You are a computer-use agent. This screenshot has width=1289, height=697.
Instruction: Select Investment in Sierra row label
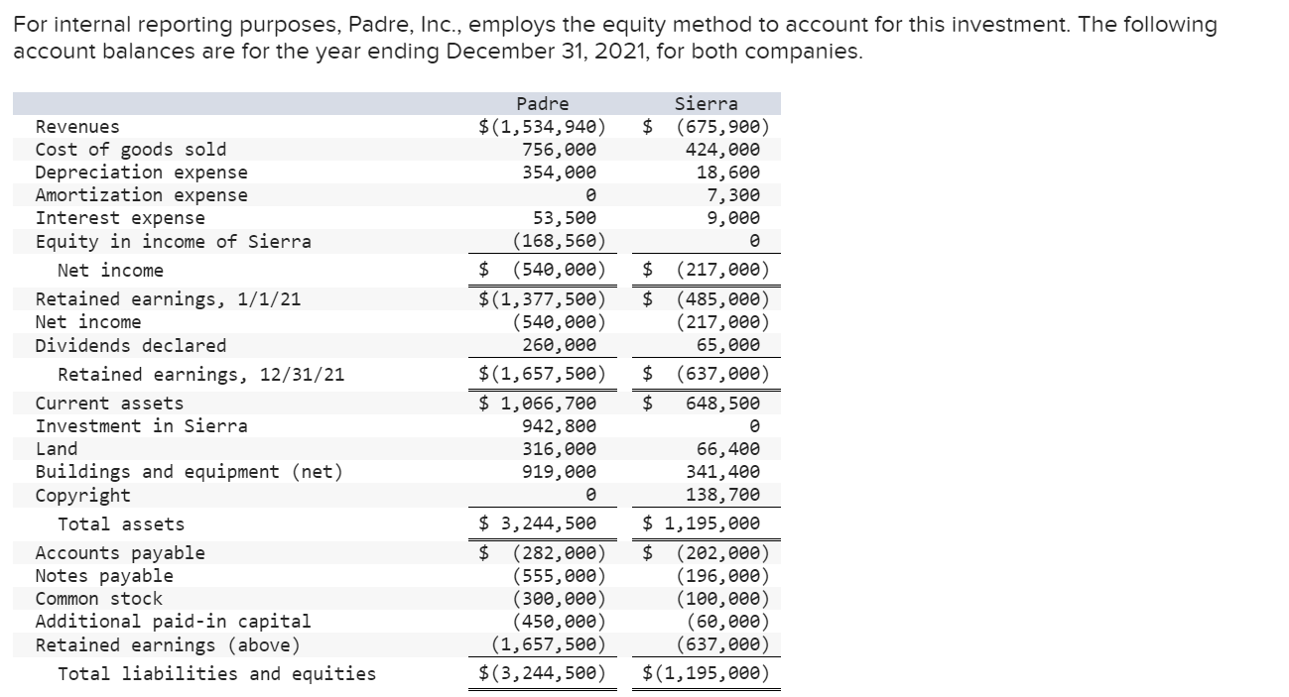coord(142,426)
